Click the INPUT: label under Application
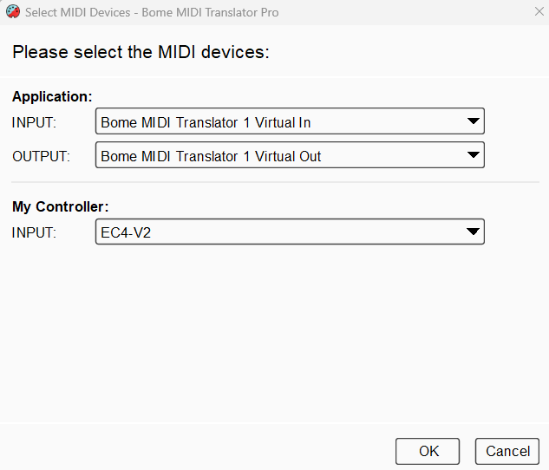 pyautogui.click(x=34, y=122)
